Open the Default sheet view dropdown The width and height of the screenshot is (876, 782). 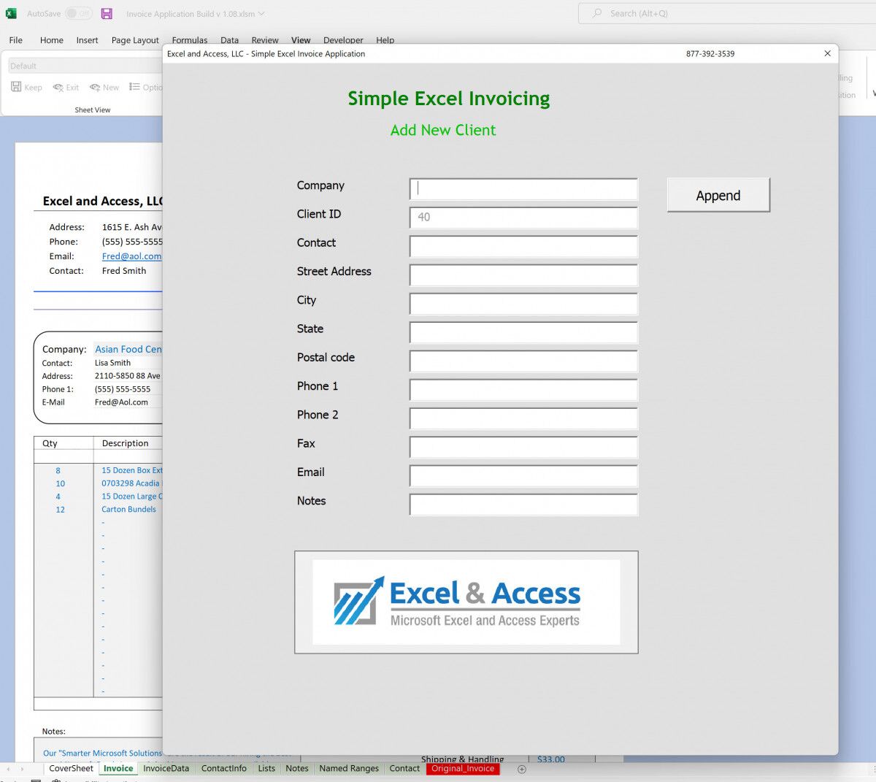pyautogui.click(x=84, y=66)
